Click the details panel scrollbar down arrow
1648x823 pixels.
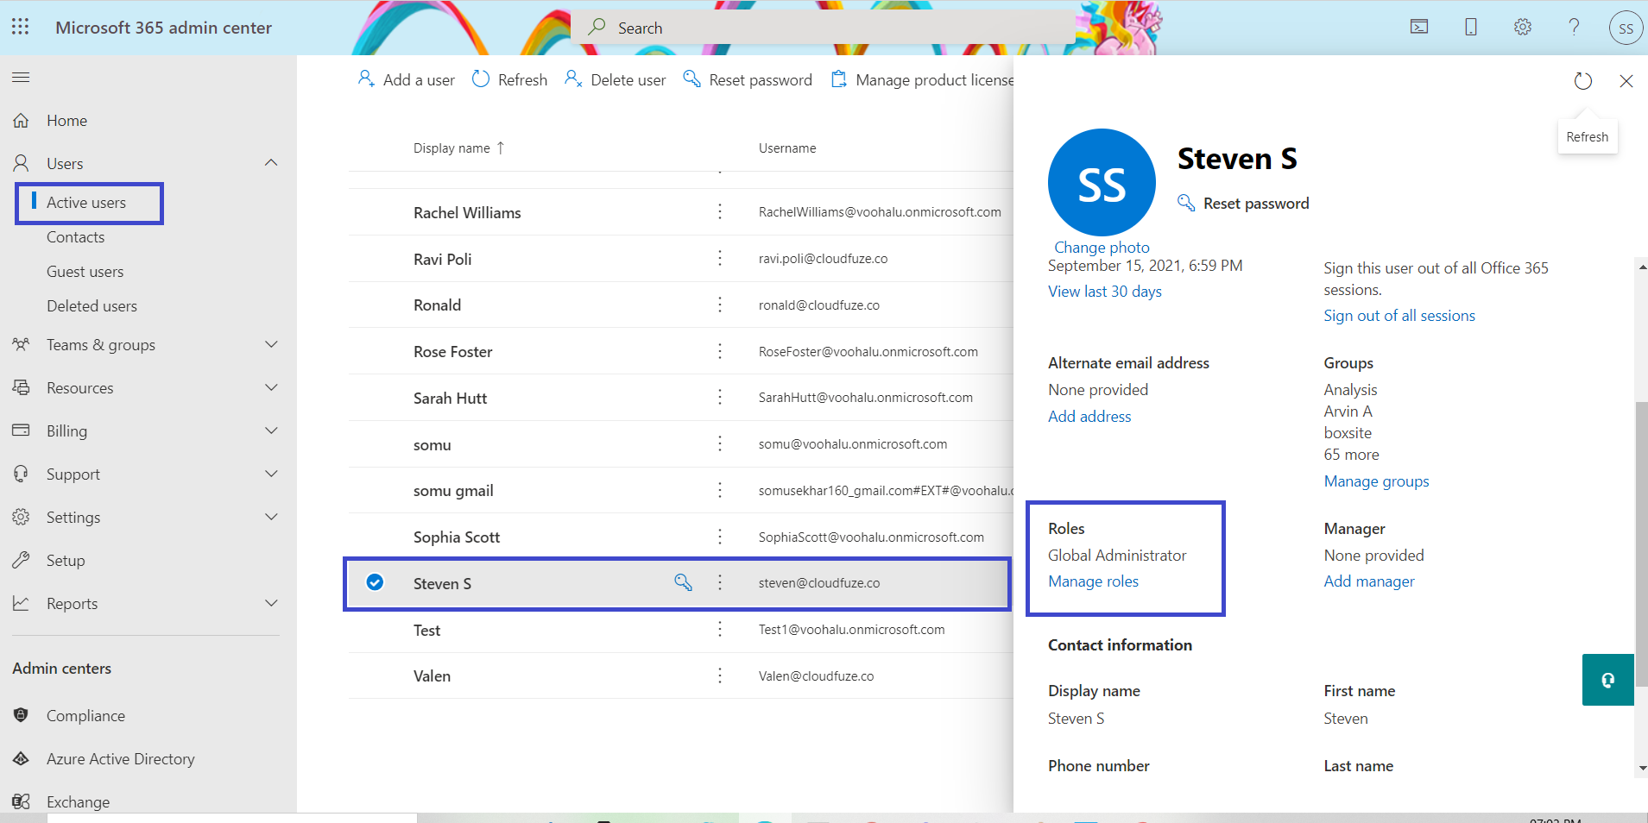(x=1641, y=768)
